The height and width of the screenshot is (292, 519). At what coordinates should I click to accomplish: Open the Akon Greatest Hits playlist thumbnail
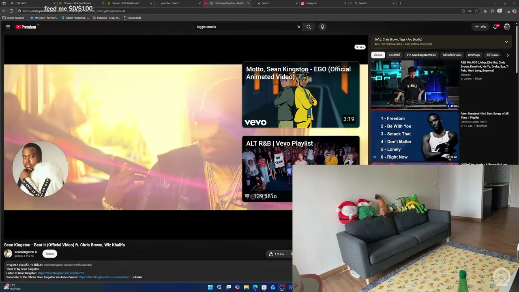[x=415, y=136]
